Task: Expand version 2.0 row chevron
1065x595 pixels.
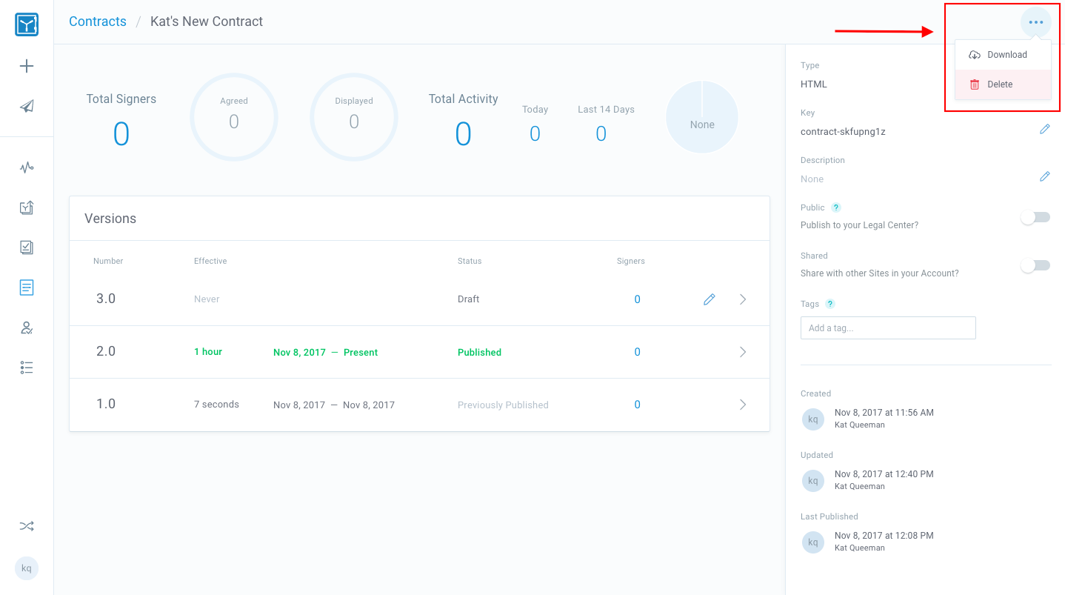Action: (x=743, y=352)
